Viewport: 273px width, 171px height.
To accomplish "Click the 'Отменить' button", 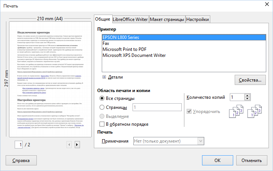I will (x=251, y=161).
